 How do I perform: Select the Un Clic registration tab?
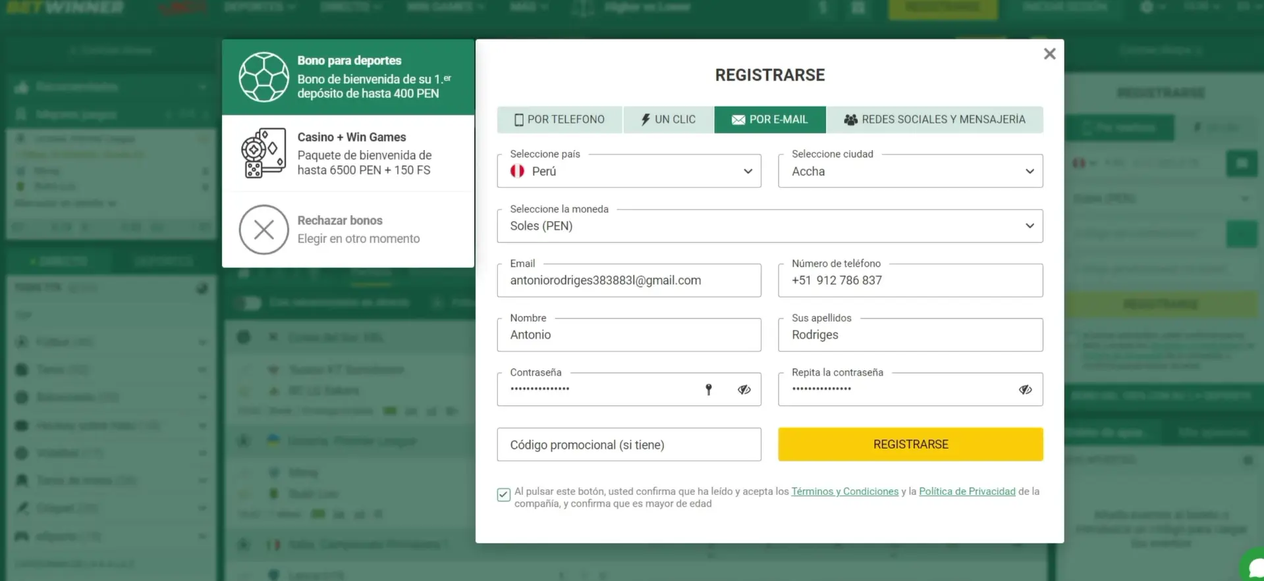pyautogui.click(x=668, y=120)
